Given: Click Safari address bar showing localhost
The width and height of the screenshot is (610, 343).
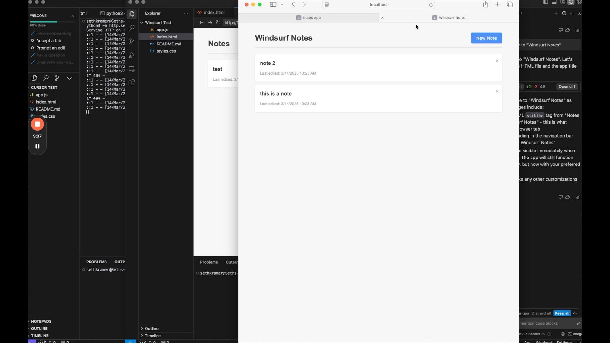Looking at the screenshot, I should (379, 4).
